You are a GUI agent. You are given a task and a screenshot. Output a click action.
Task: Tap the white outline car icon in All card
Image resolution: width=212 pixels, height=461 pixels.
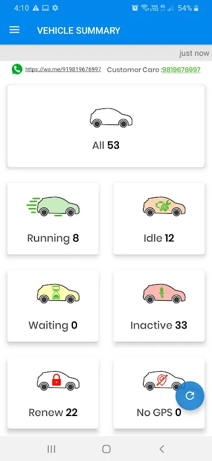coord(111,118)
